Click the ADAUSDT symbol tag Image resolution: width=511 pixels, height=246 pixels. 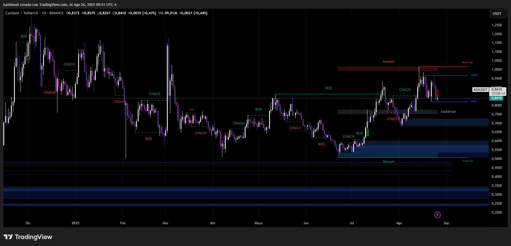(x=480, y=90)
